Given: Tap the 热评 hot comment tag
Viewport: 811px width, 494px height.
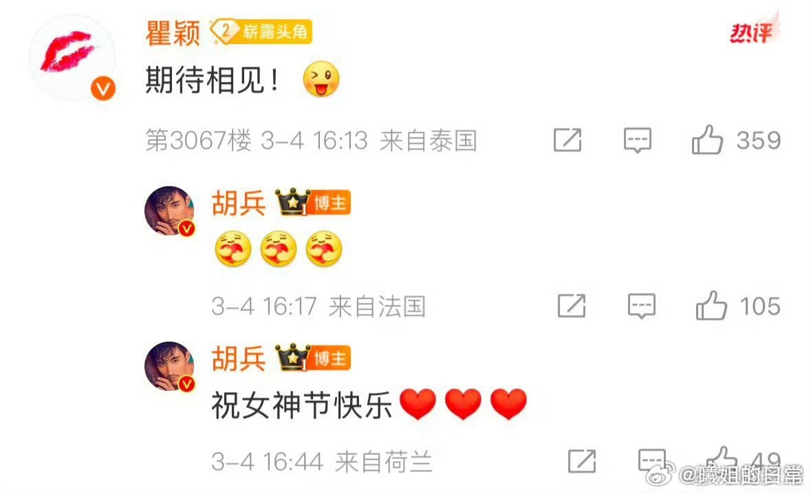Looking at the screenshot, I should point(753,32).
